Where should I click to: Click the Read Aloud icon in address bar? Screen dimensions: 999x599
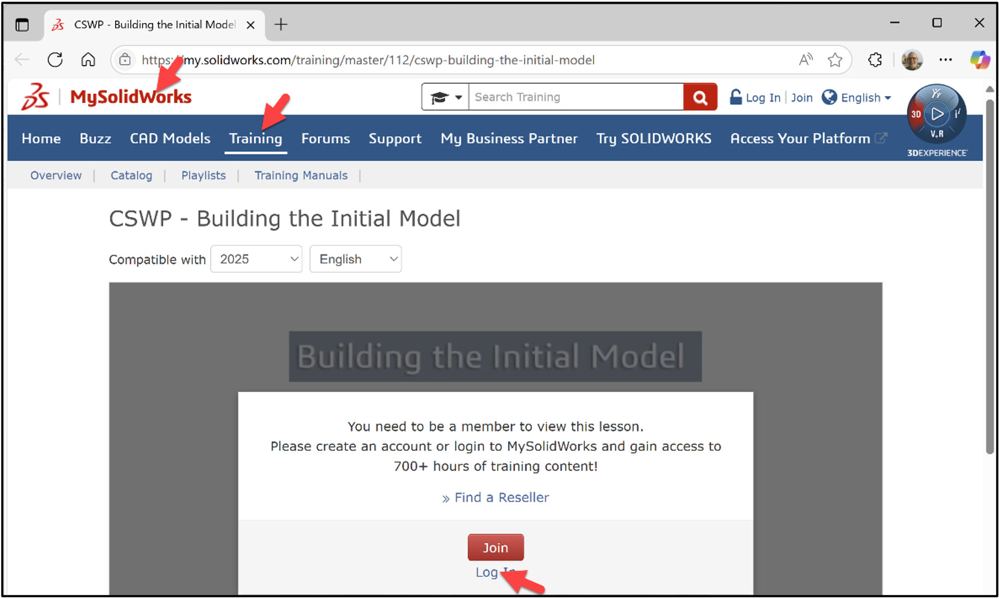click(x=805, y=59)
